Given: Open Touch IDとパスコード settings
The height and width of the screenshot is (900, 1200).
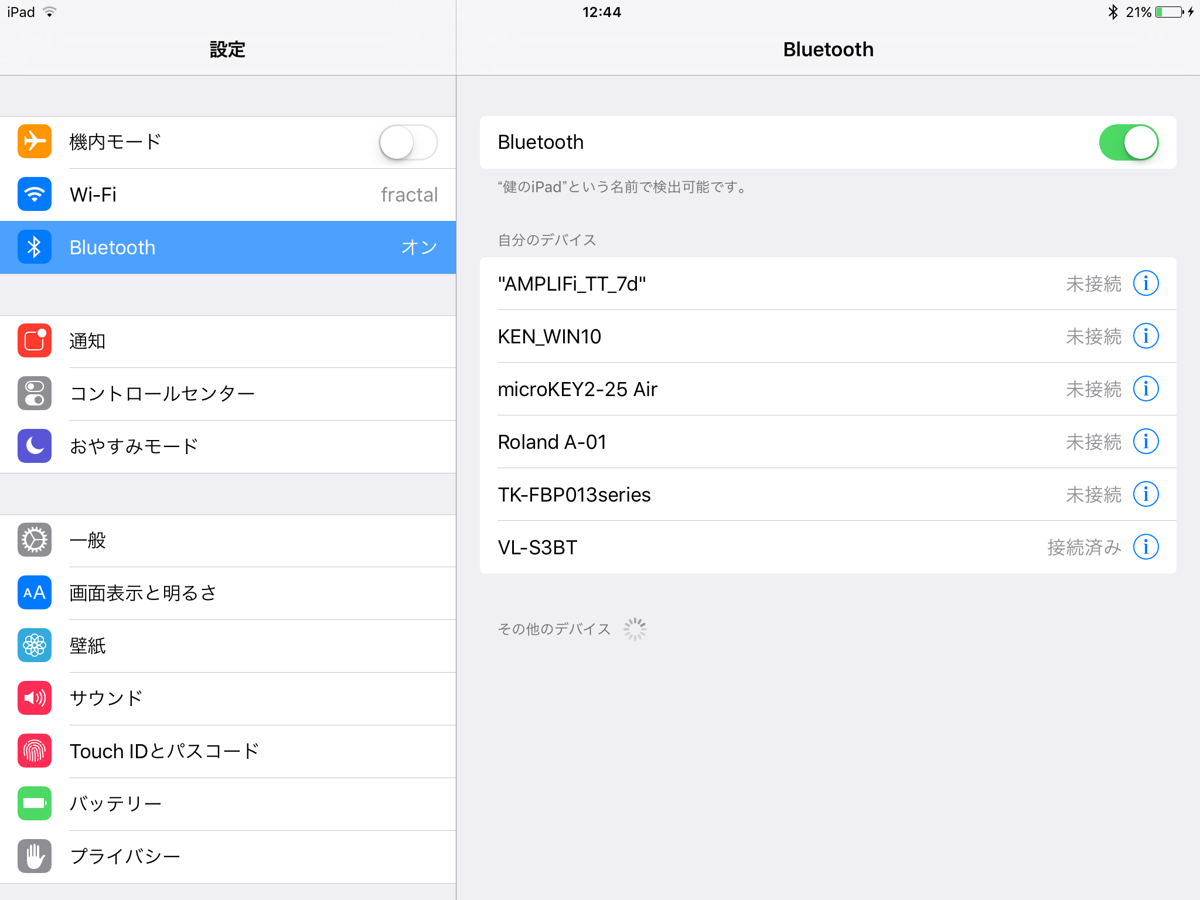Looking at the screenshot, I should (x=228, y=751).
